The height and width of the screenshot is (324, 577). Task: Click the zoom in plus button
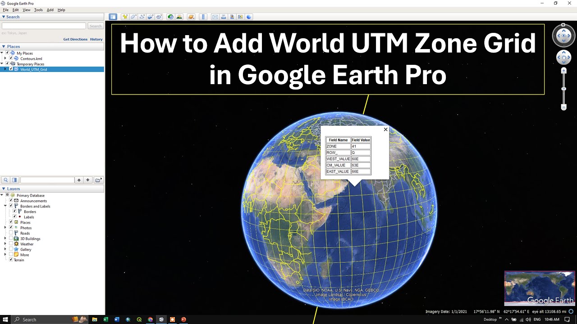click(x=563, y=71)
